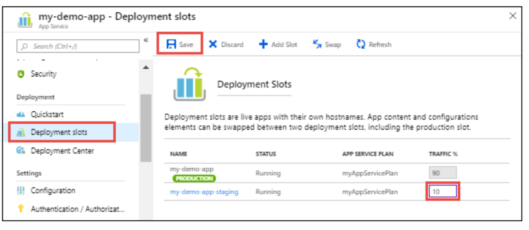Click the Swap arrows icon

pos(317,44)
